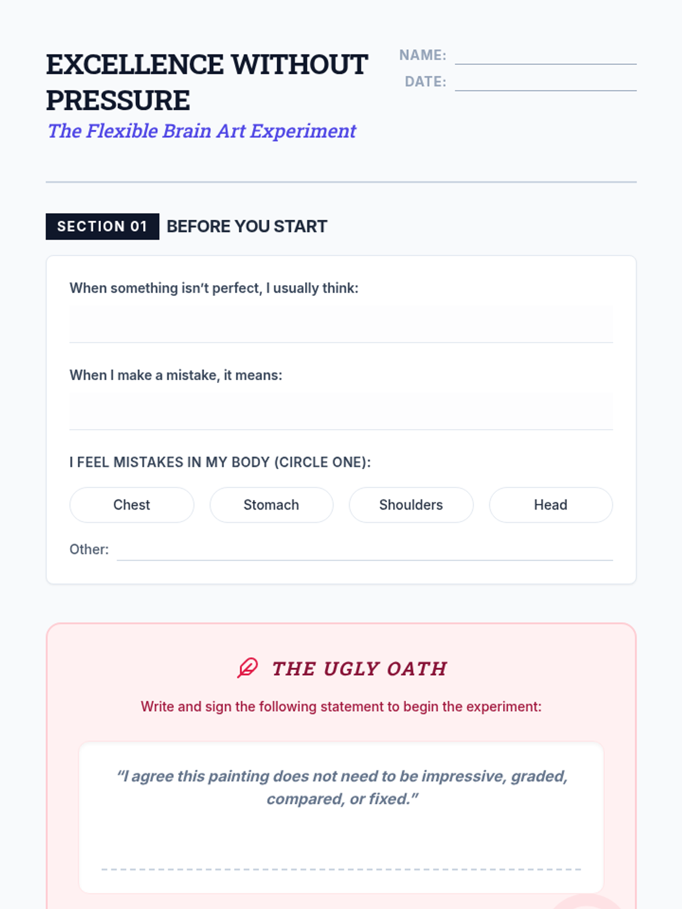Pick the Head option pill
Image resolution: width=682 pixels, height=909 pixels.
click(x=551, y=504)
